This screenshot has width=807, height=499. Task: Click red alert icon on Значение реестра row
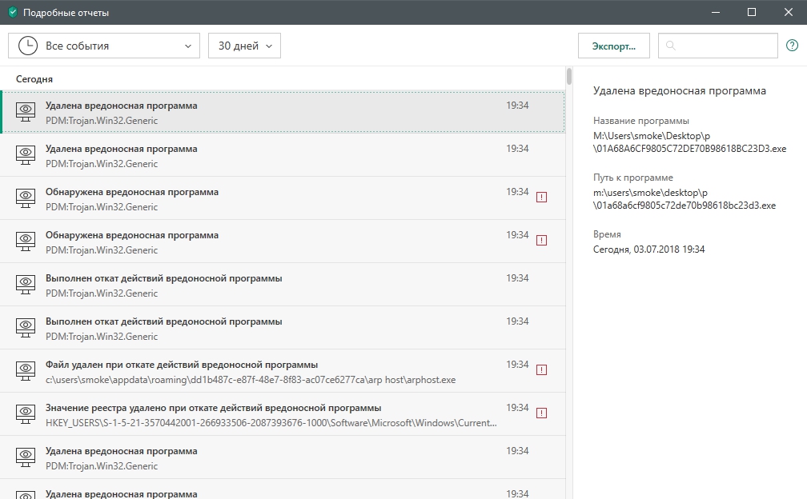(x=542, y=413)
